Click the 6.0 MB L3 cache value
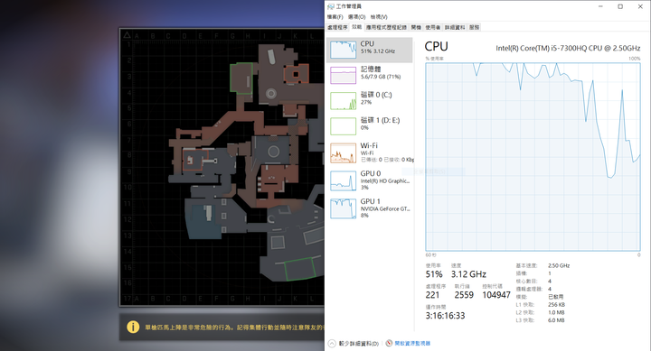 [556, 320]
